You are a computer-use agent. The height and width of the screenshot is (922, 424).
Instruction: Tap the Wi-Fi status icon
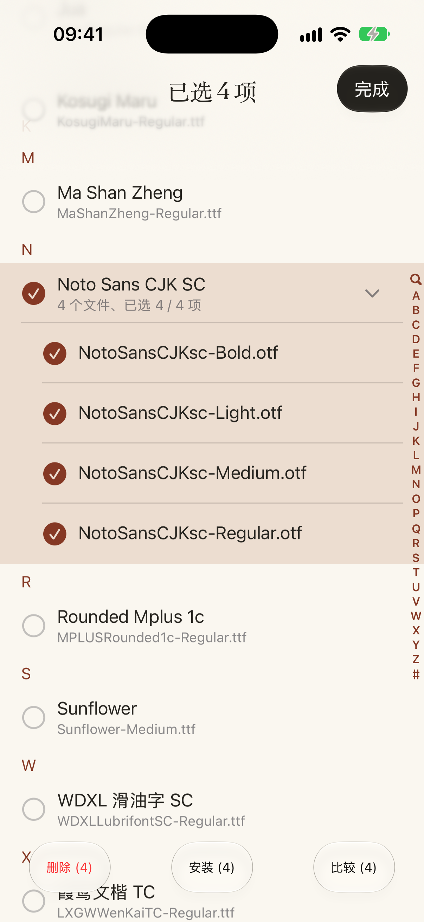tap(340, 34)
